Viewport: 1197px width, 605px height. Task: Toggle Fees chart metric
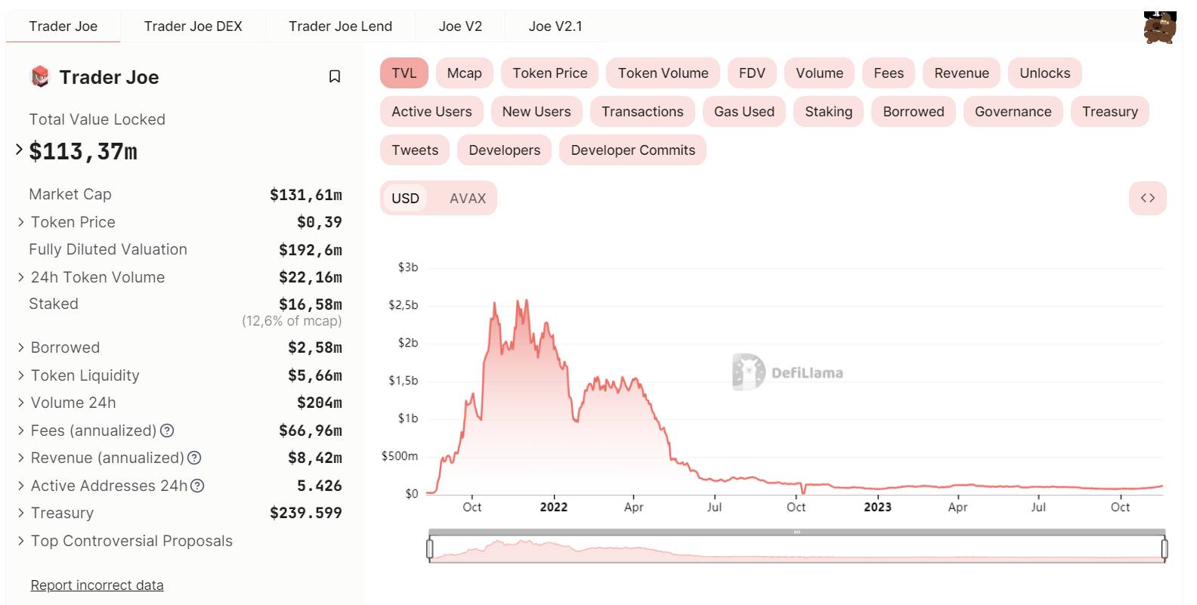click(889, 73)
